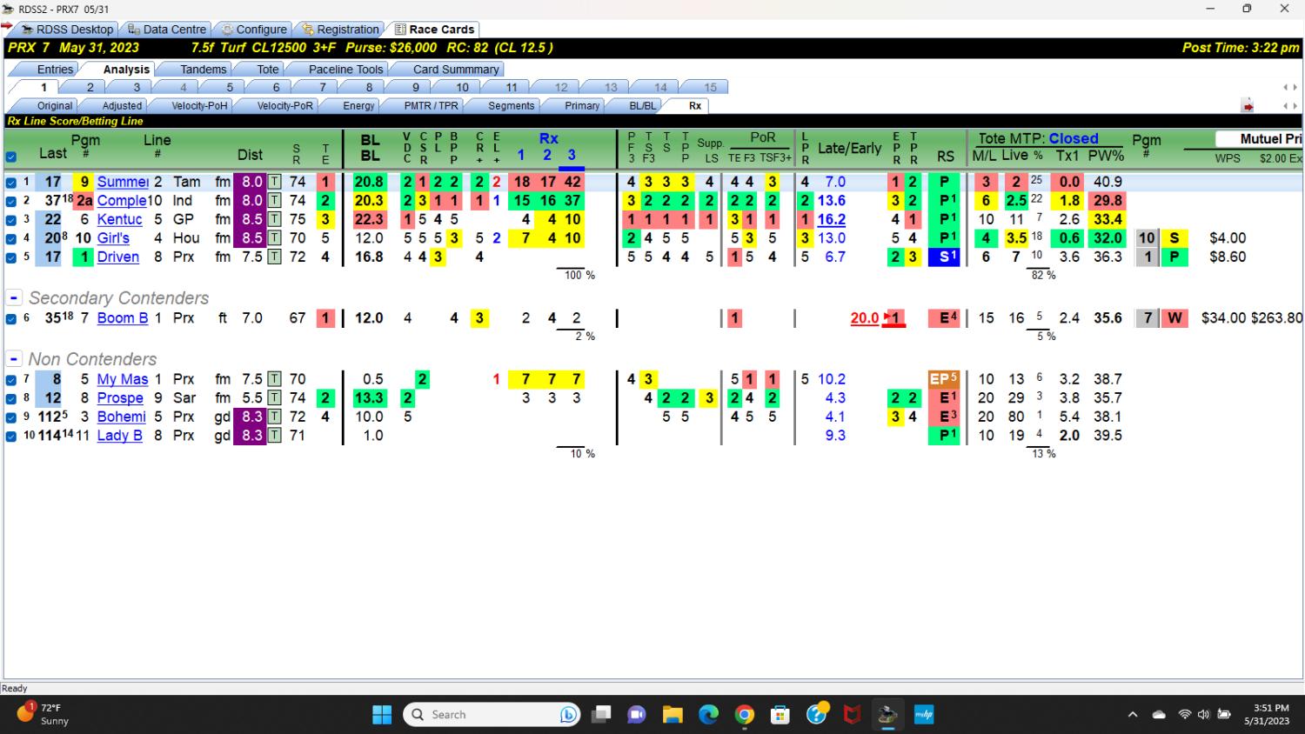Uncheck the row 1 Summer horse checkbox
Viewport: 1305px width, 734px height.
[11, 183]
